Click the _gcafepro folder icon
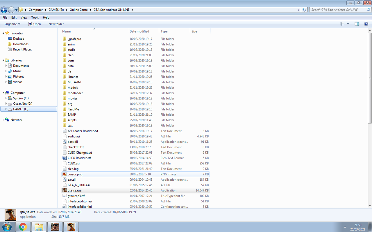Image resolution: width=372 pixels, height=232 pixels. tap(65, 39)
